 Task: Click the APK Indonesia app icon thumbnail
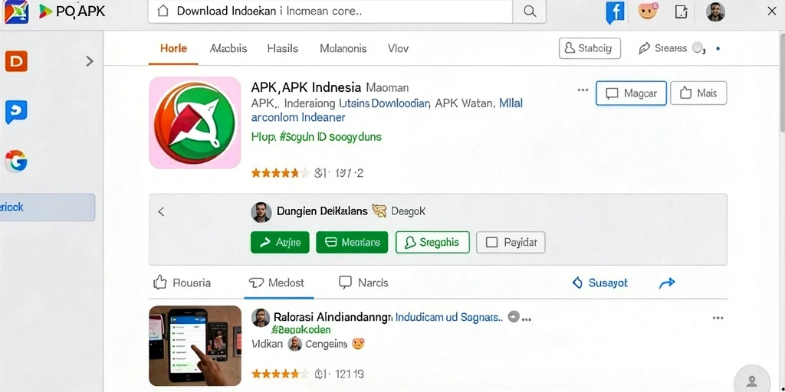(195, 122)
